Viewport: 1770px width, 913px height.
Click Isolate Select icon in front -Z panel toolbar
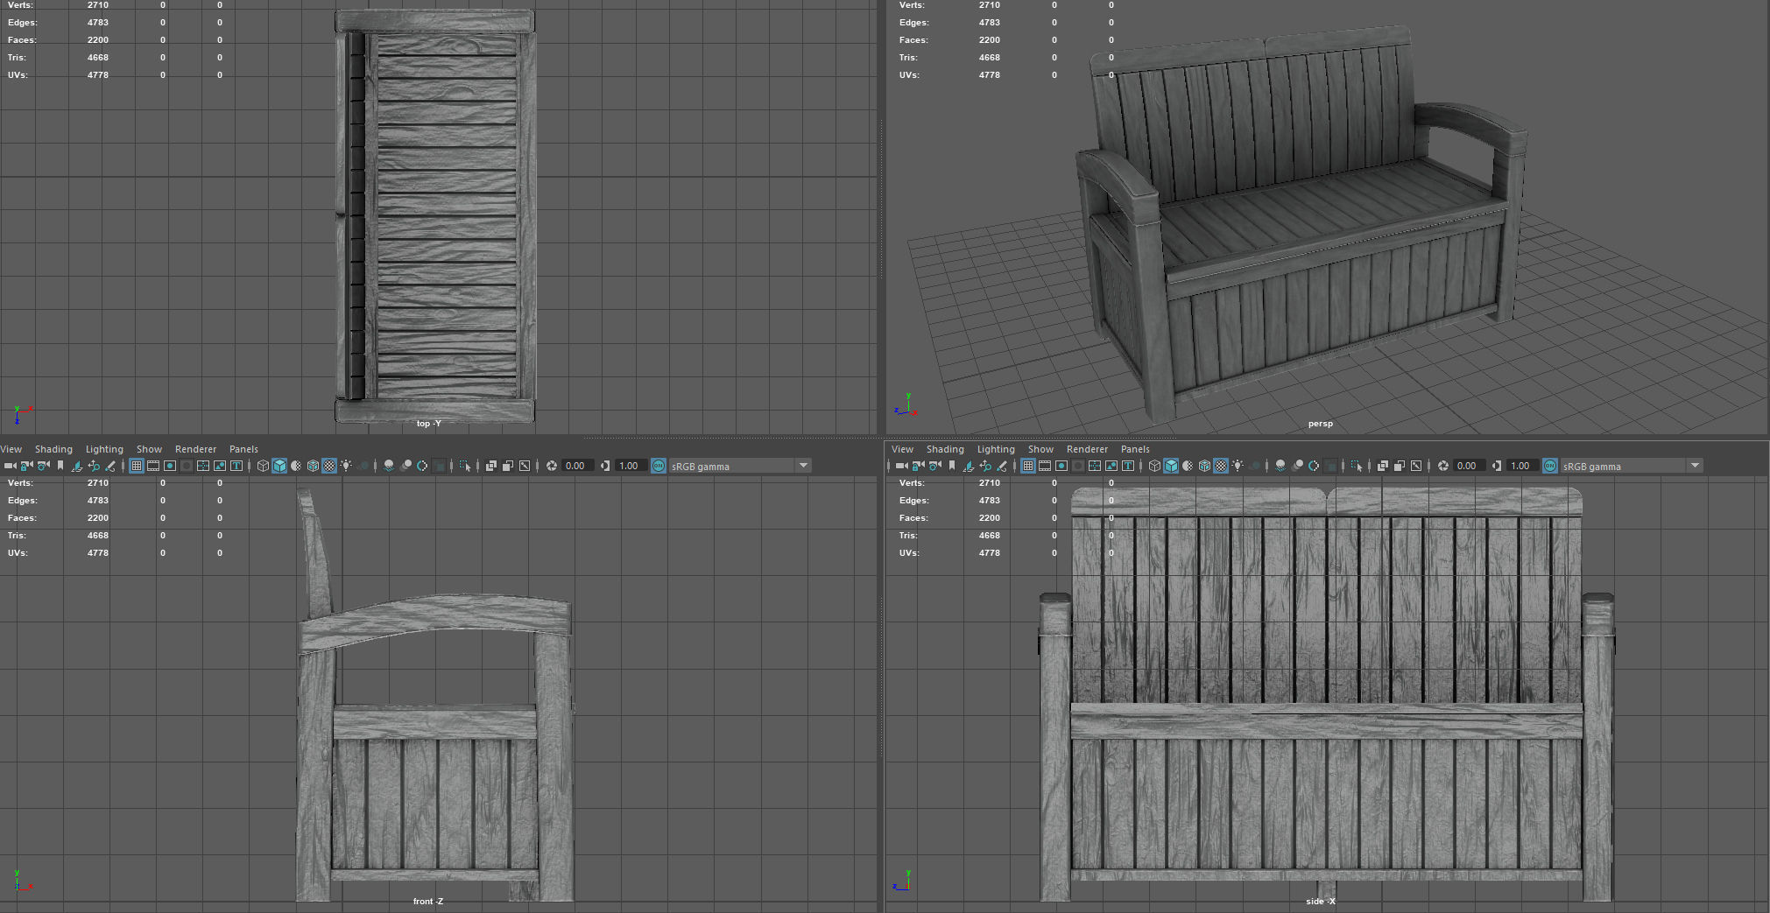[x=466, y=466]
